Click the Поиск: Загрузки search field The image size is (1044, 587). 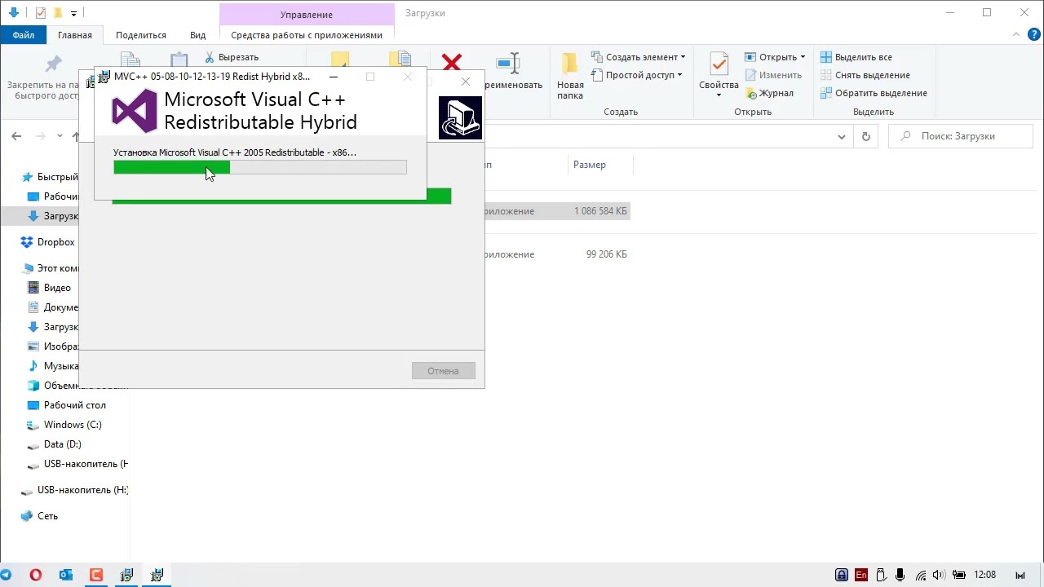click(962, 136)
